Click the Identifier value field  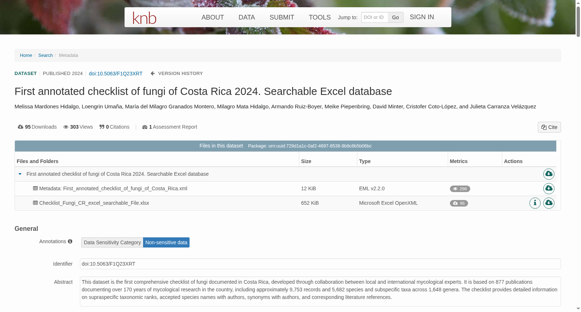pos(320,264)
